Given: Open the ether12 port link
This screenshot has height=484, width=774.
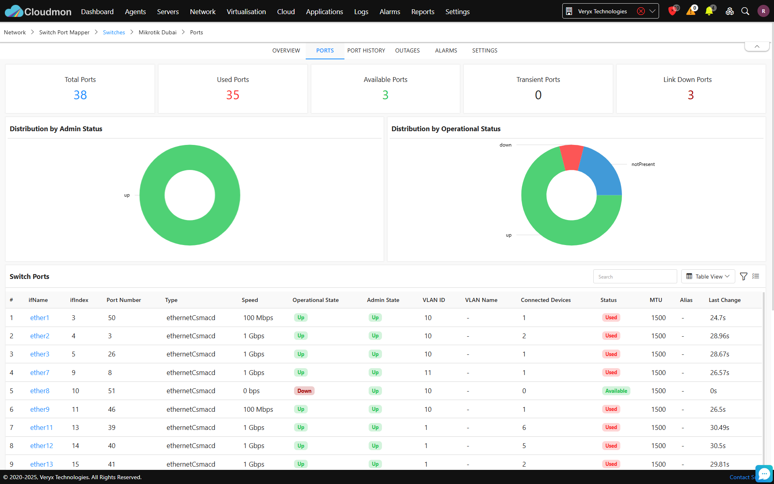Looking at the screenshot, I should (42, 446).
